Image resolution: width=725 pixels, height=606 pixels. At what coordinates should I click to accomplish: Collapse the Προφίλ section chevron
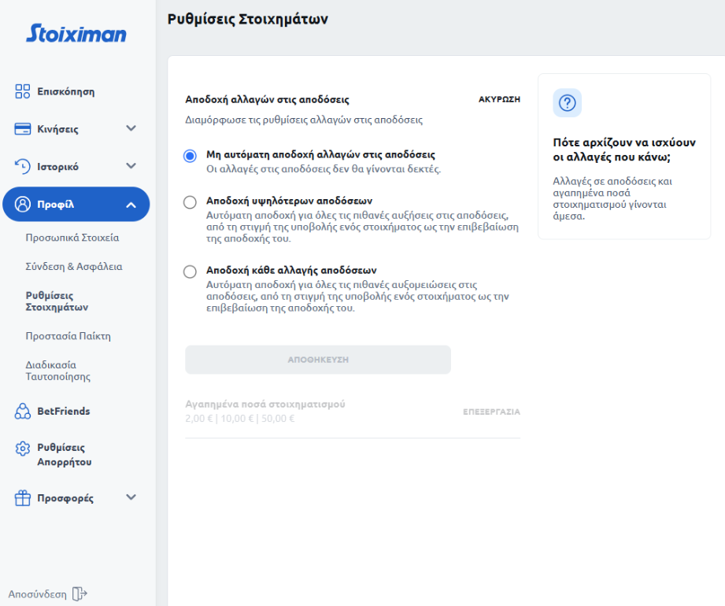point(131,205)
